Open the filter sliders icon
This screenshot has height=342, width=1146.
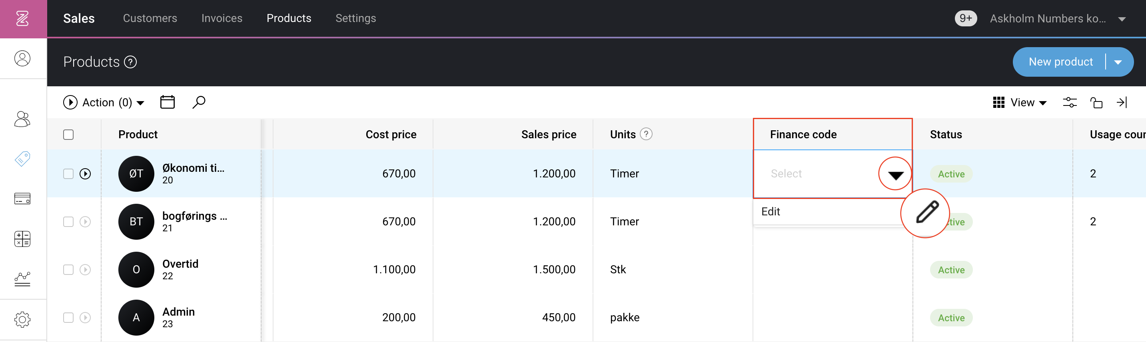point(1070,102)
